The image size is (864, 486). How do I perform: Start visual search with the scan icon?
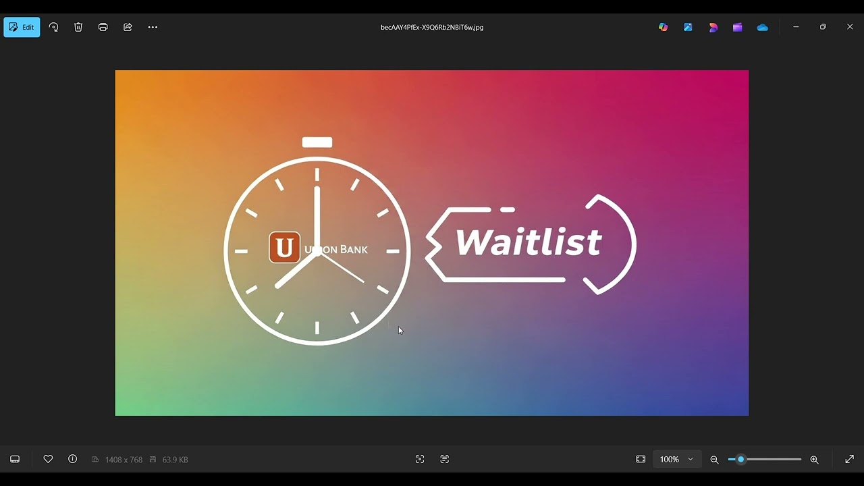click(x=420, y=459)
